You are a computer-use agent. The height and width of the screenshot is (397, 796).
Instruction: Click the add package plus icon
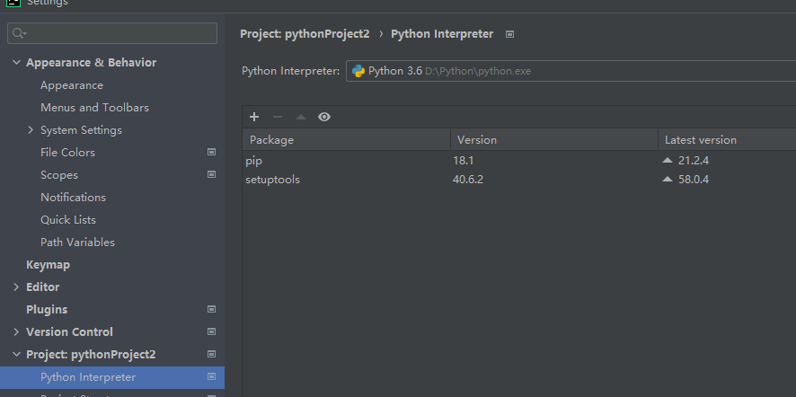coord(254,117)
